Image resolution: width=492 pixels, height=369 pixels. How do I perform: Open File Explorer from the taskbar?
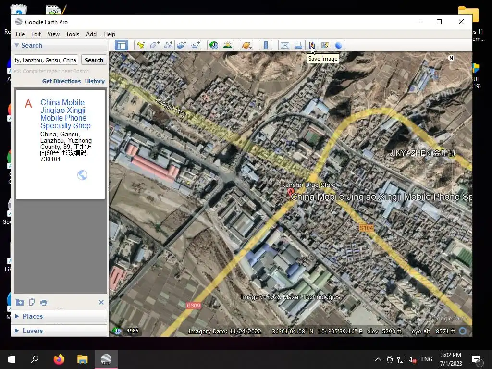(83, 359)
